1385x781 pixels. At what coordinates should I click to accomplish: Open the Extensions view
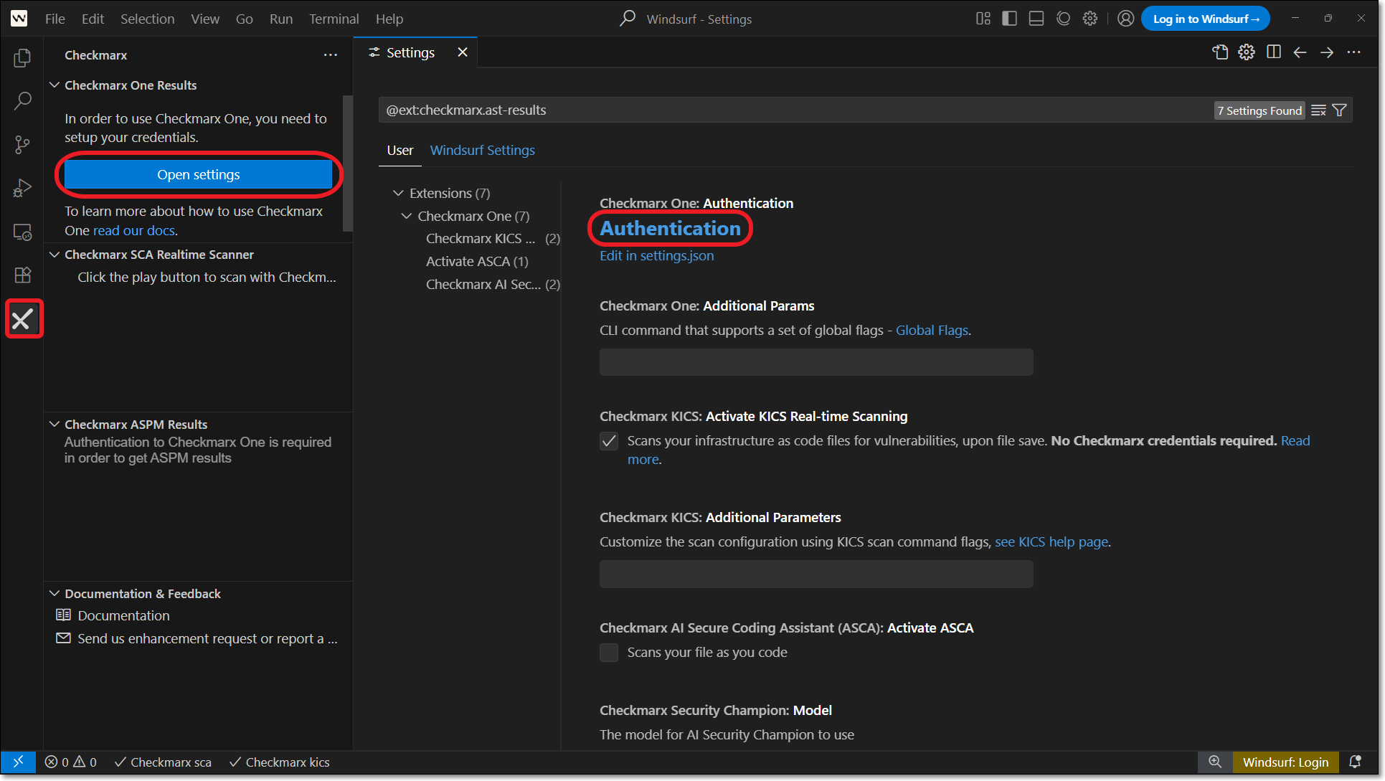[22, 275]
